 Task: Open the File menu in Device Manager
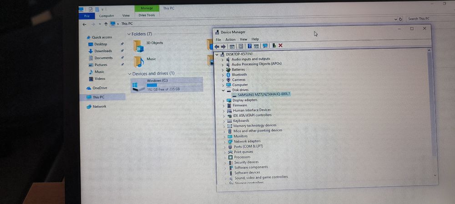(x=218, y=40)
